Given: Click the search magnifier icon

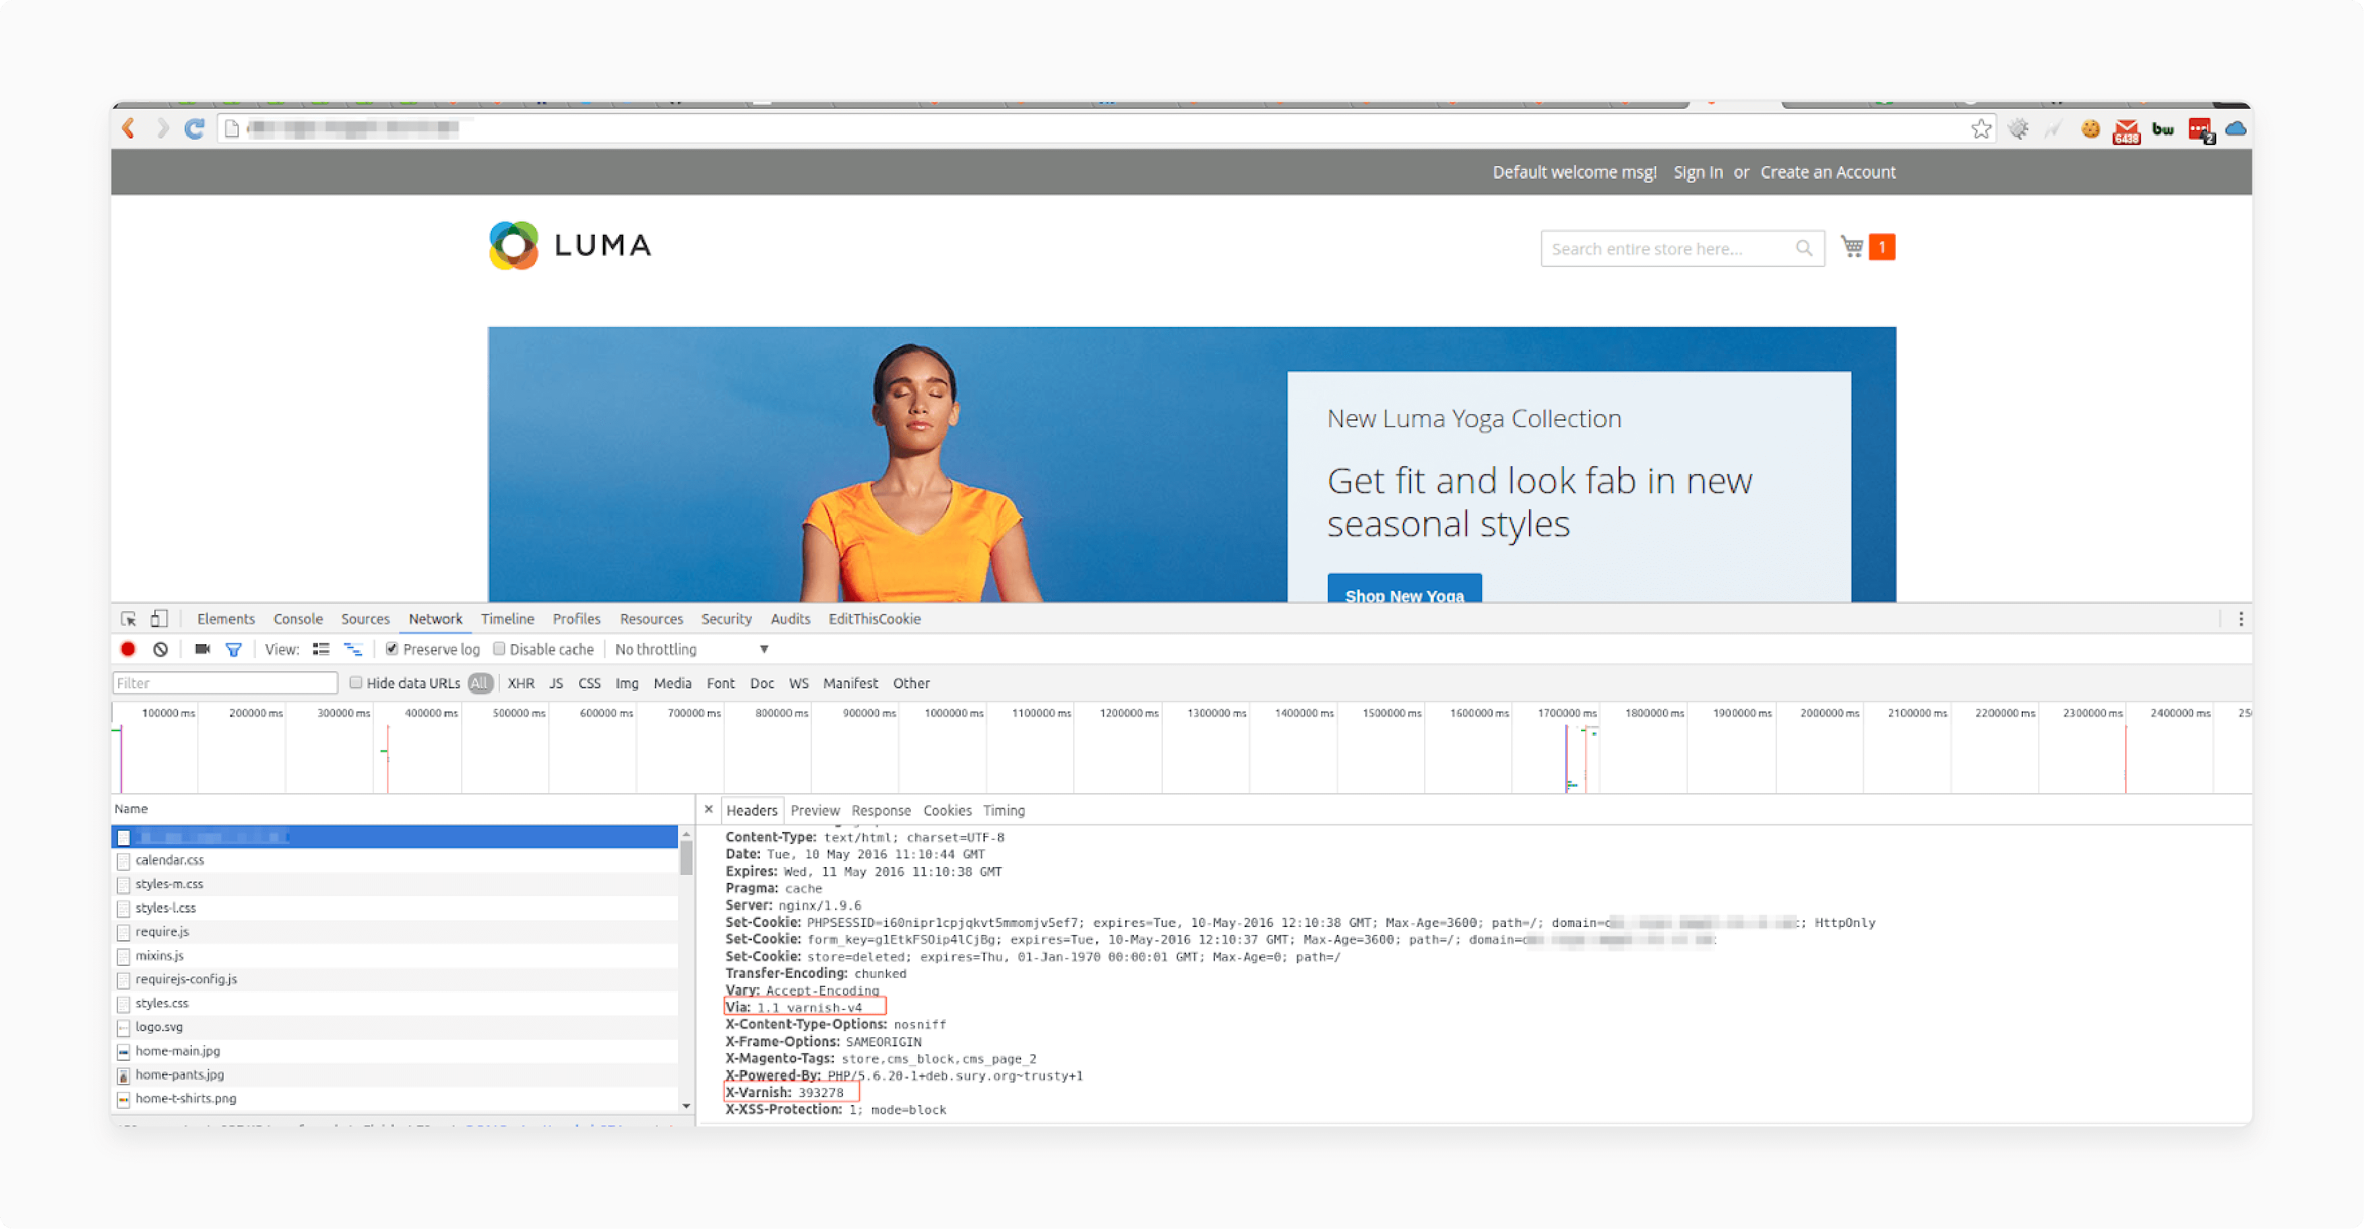Looking at the screenshot, I should click(x=1803, y=249).
